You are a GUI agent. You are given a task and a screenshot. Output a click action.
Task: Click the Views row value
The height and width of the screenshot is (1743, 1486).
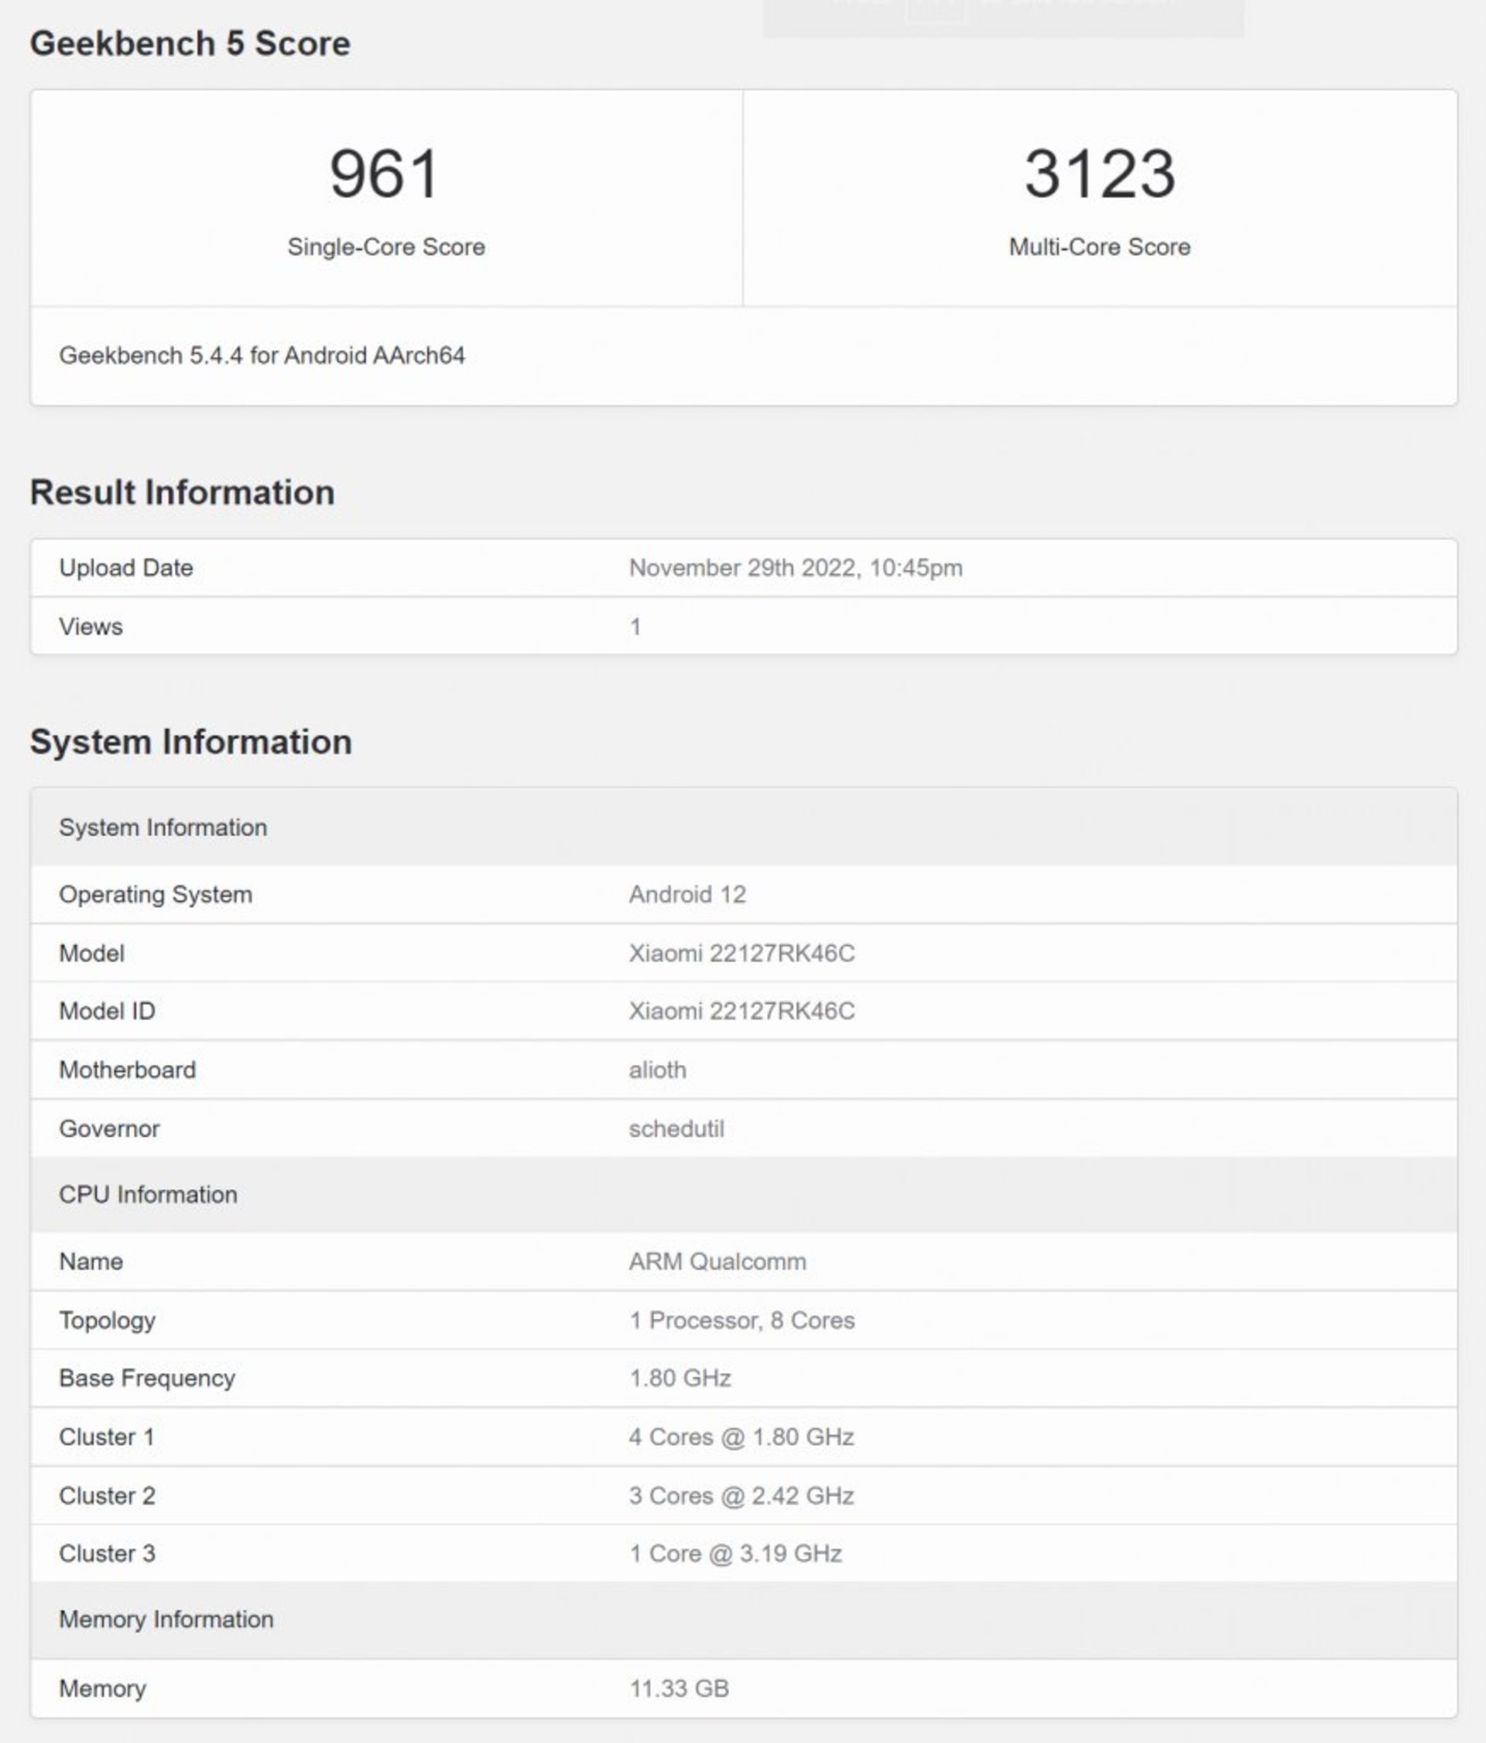(635, 627)
